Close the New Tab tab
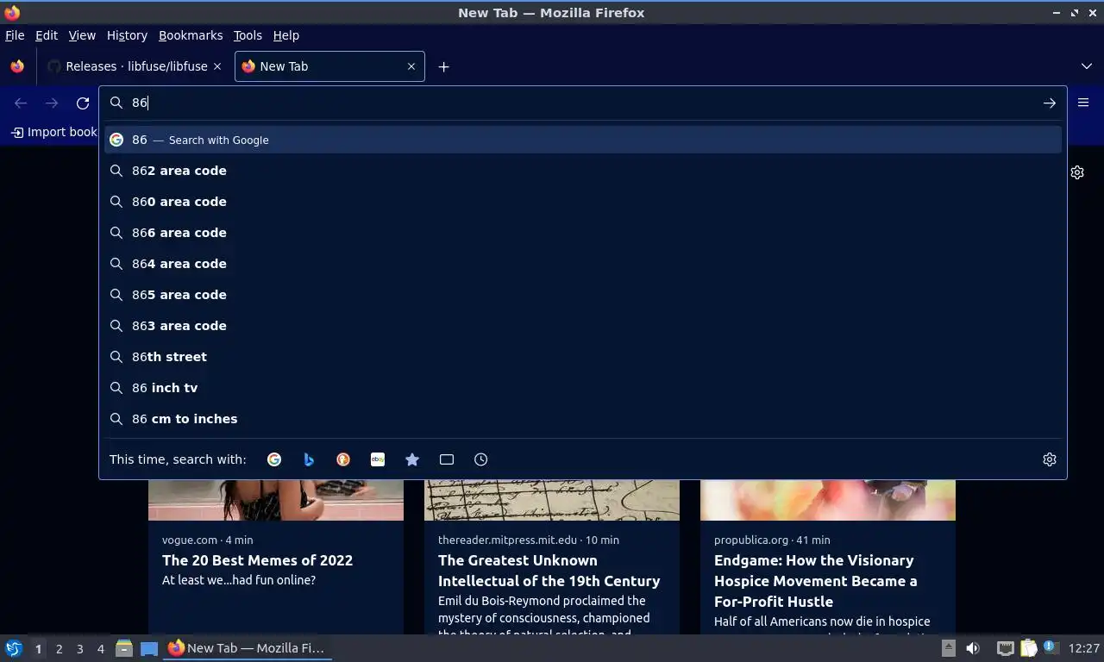 (411, 66)
